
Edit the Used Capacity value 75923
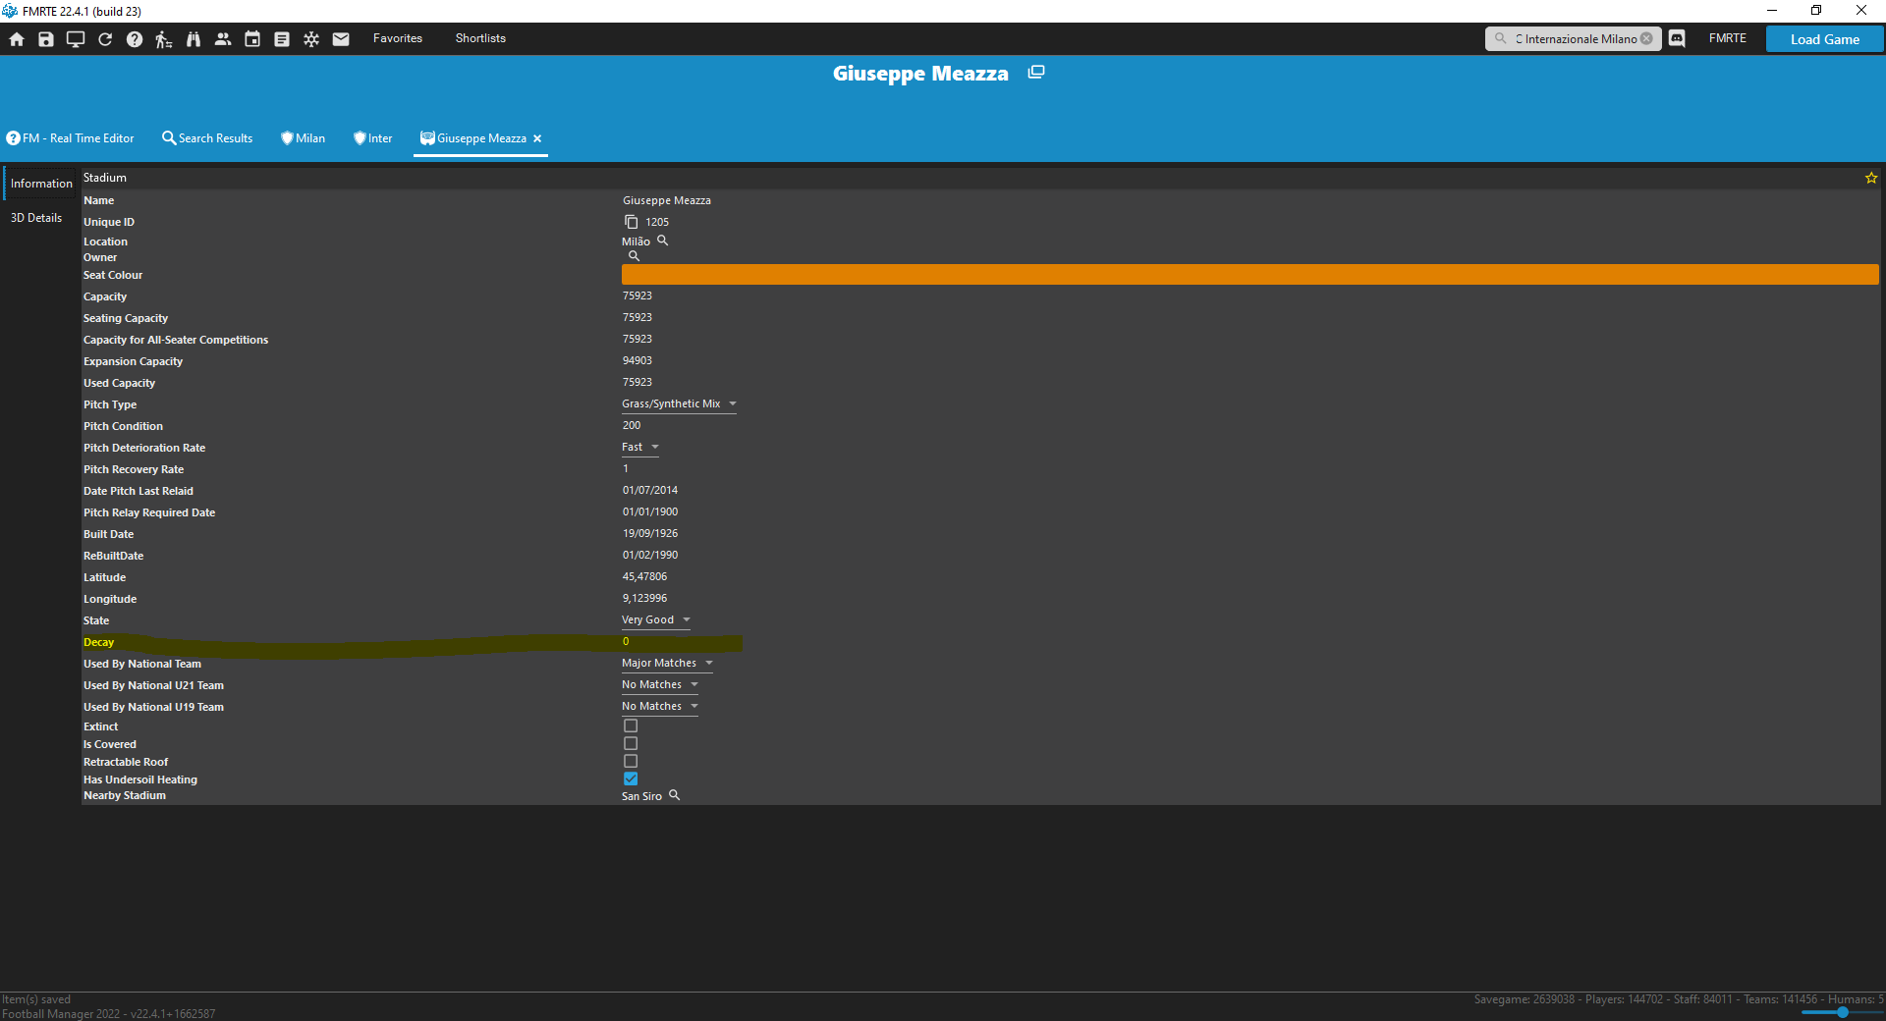638,382
